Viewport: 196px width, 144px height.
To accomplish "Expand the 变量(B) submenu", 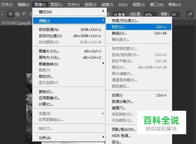I will click(69, 113).
